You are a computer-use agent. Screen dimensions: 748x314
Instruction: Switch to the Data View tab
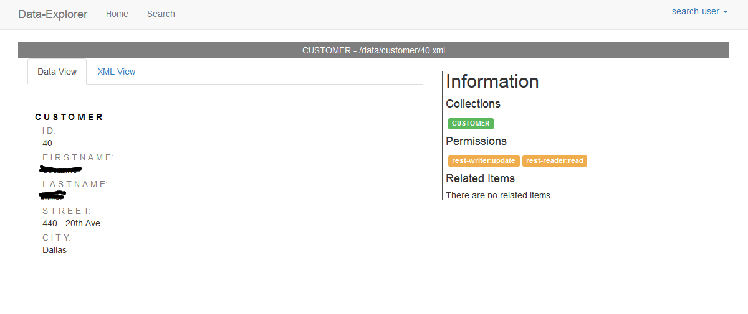(x=57, y=72)
